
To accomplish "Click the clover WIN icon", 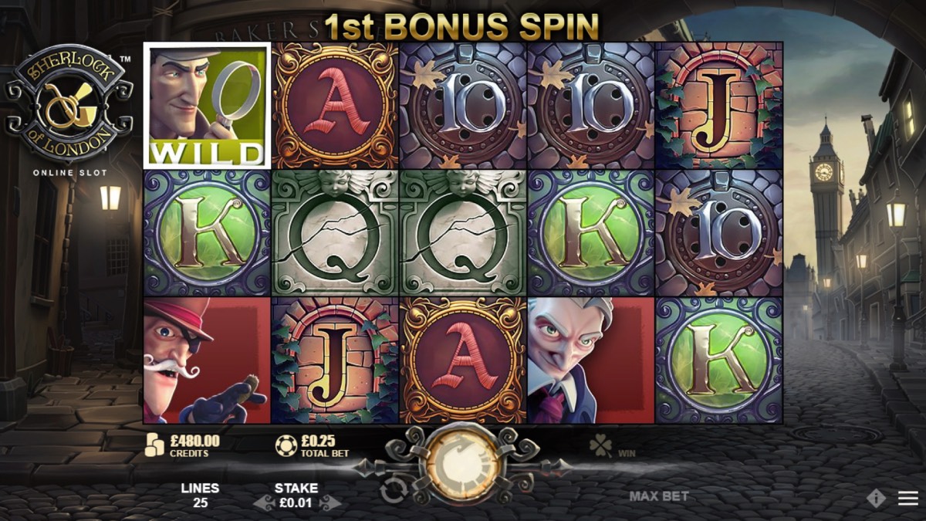I will 600,445.
